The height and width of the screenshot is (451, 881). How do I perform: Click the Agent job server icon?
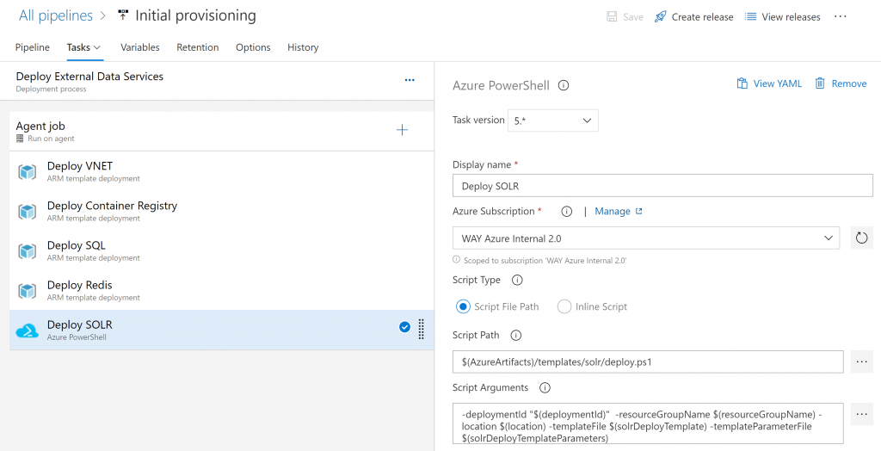point(21,139)
